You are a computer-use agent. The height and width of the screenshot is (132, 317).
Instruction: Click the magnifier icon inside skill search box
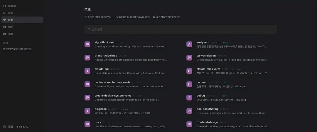[89, 29]
